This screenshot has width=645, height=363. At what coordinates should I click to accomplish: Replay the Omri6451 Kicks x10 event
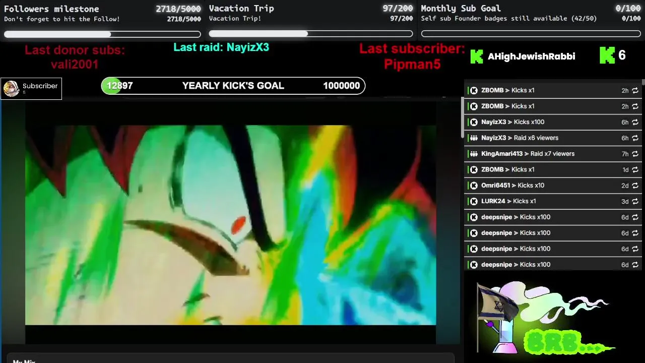pyautogui.click(x=635, y=186)
